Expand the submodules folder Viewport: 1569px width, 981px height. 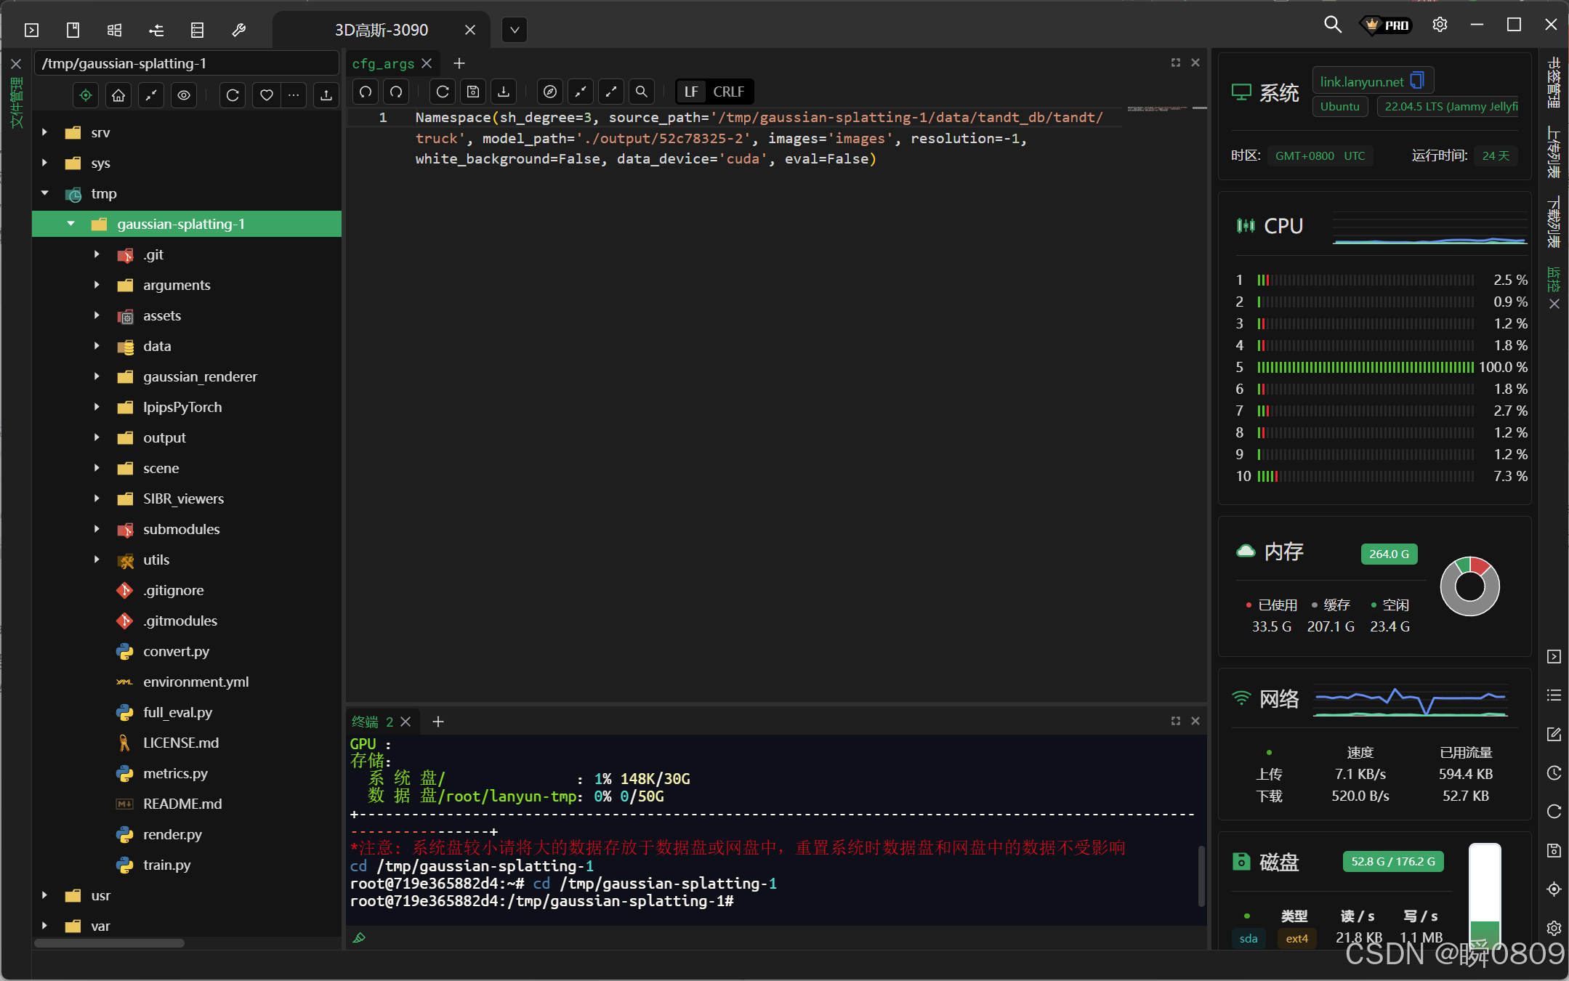tap(97, 529)
